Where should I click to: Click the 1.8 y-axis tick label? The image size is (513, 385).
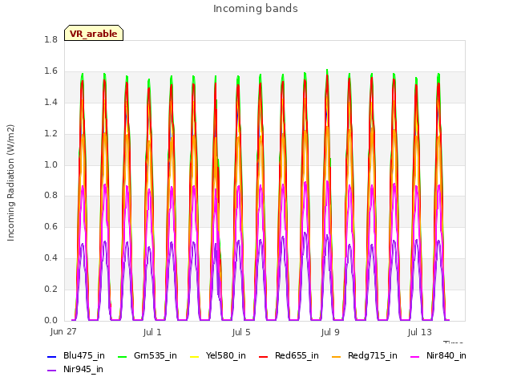[x=50, y=39]
